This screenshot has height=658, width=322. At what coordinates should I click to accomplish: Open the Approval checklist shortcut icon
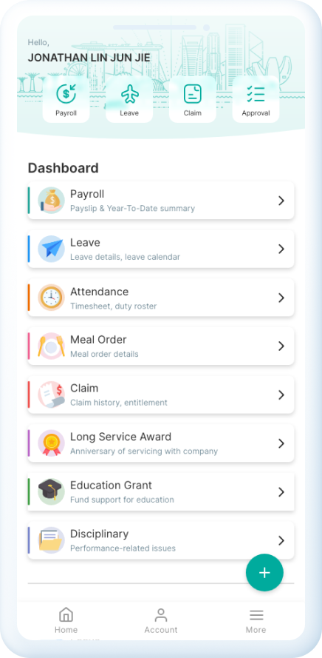click(x=256, y=94)
